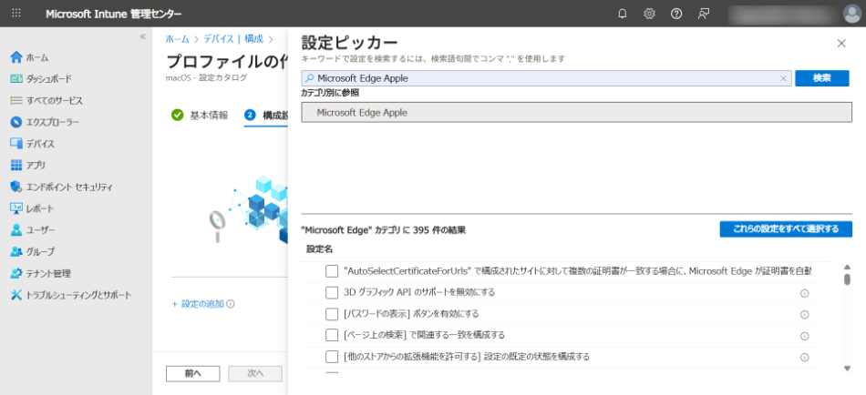Open the feedback icon in header
Viewport: 866px width, 395px height.
703,14
